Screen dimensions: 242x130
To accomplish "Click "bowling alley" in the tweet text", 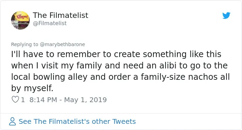I will tap(60, 77).
